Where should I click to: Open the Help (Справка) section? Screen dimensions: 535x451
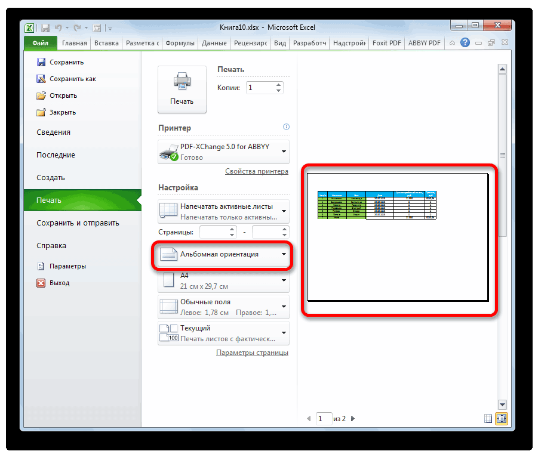click(51, 245)
